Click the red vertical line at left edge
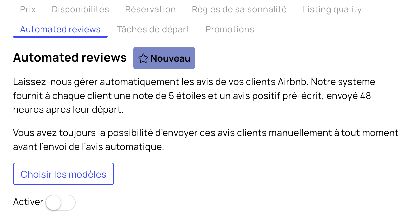The image size is (409, 217). pyautogui.click(x=1, y=108)
